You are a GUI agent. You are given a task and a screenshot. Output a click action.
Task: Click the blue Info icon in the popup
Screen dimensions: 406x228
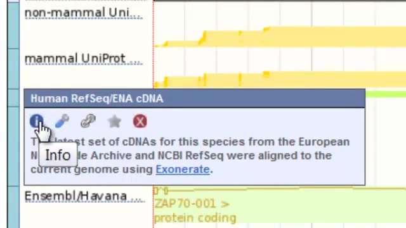point(37,121)
